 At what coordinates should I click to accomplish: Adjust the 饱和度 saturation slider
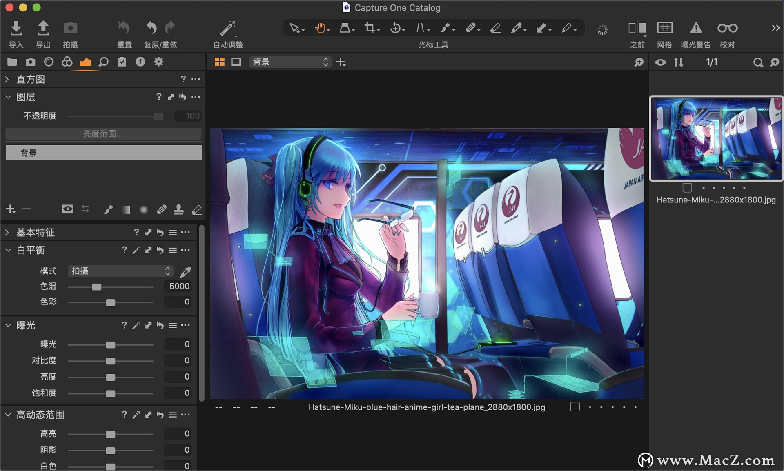[x=110, y=393]
